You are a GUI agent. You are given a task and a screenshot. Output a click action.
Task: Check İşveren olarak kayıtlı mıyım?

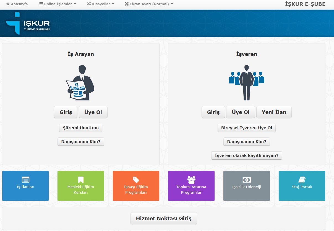247,155
